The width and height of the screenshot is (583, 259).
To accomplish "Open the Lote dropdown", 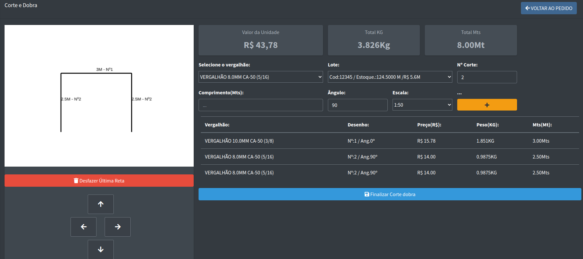I will click(390, 77).
